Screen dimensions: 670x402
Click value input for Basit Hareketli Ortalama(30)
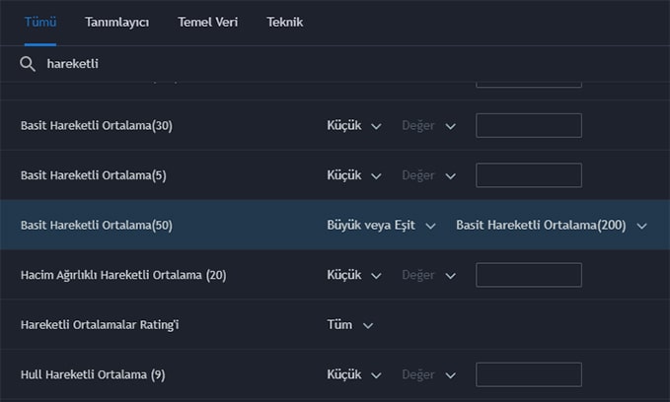coord(529,125)
